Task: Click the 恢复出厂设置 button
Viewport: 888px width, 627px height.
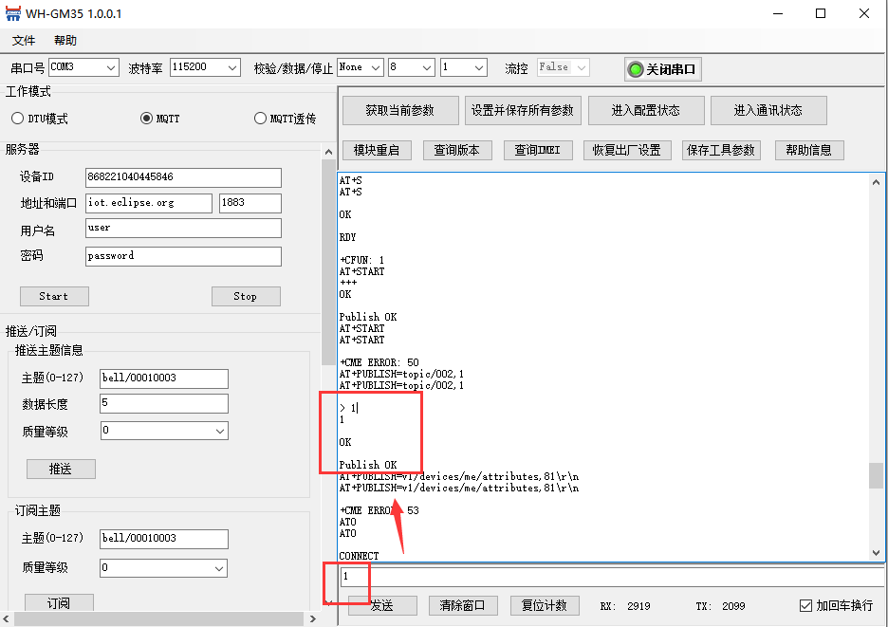Action: coord(626,150)
